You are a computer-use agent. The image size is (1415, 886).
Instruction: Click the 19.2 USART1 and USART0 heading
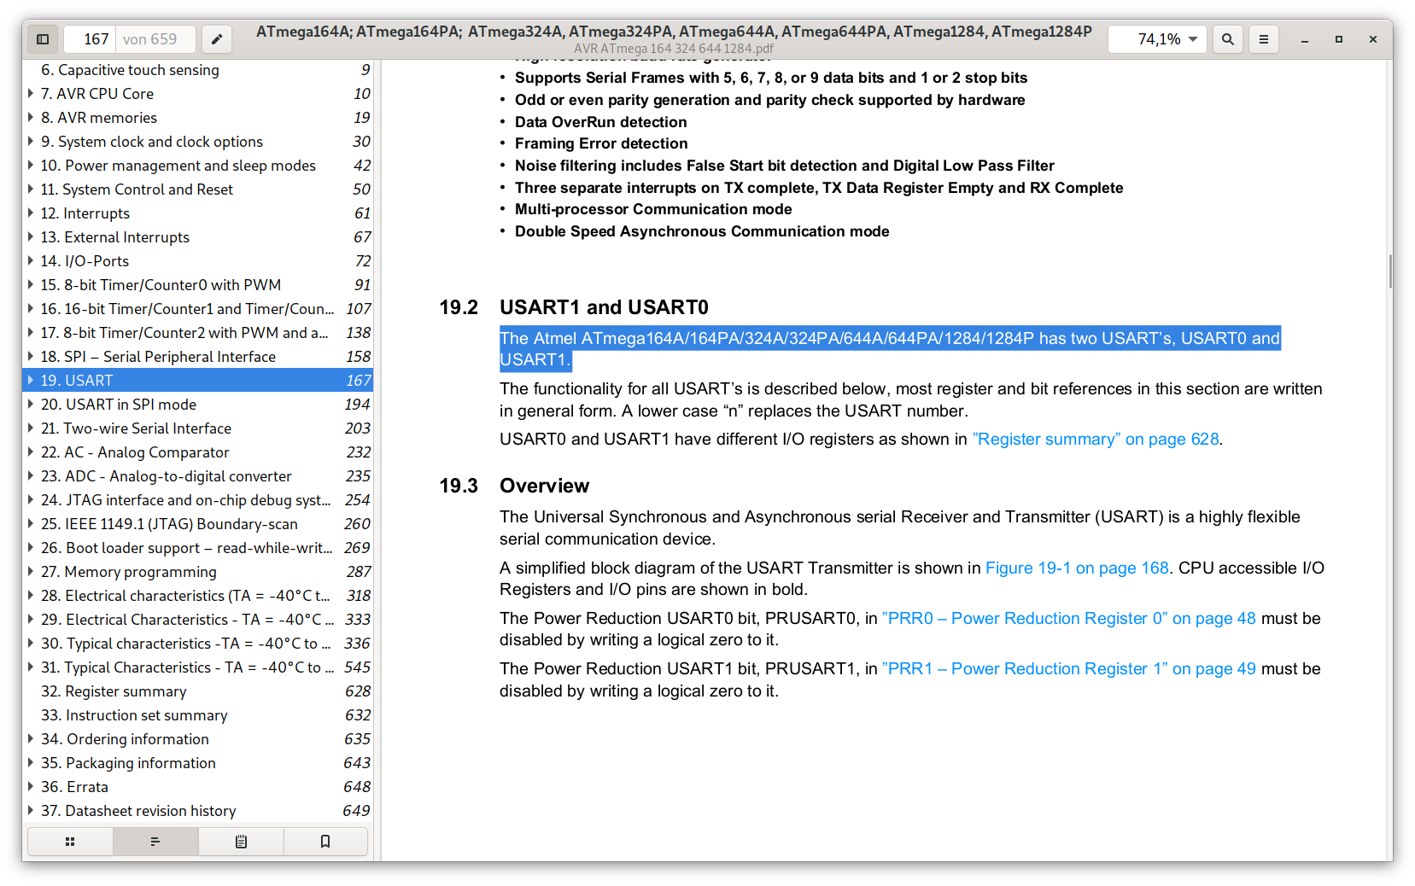pos(574,307)
